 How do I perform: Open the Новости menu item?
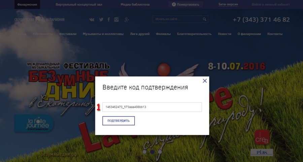point(225,34)
